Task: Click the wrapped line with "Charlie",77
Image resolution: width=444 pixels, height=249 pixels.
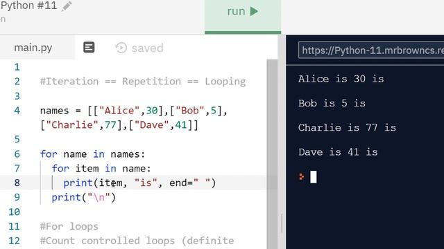Action: pyautogui.click(x=119, y=125)
